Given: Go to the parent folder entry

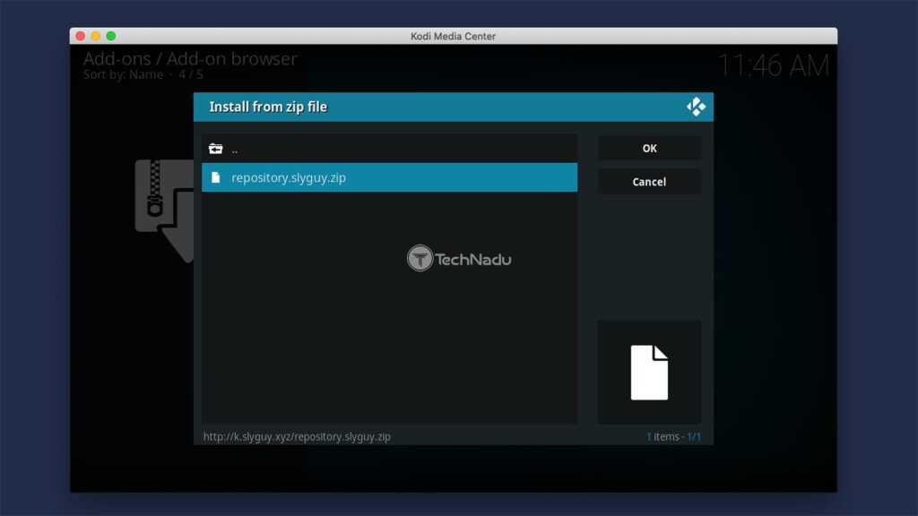Looking at the screenshot, I should pyautogui.click(x=389, y=149).
